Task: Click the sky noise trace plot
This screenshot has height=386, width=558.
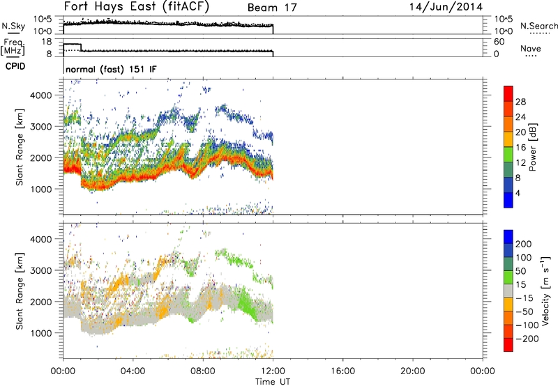Action: click(x=168, y=25)
